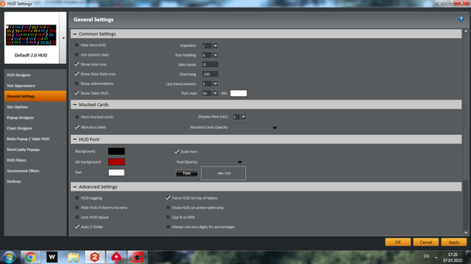Open PokerStars red spade taskbar icon
The height and width of the screenshot is (264, 471).
coord(116,257)
